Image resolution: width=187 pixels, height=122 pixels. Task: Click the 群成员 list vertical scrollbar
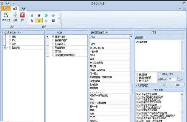coord(132,77)
